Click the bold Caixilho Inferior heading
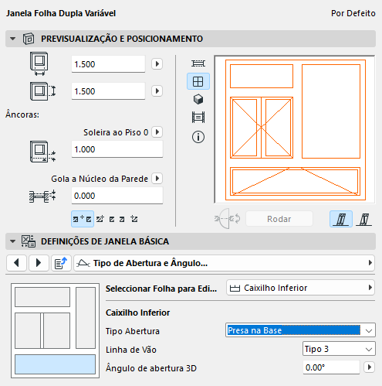Screen dimensions: 382x386 click(137, 313)
